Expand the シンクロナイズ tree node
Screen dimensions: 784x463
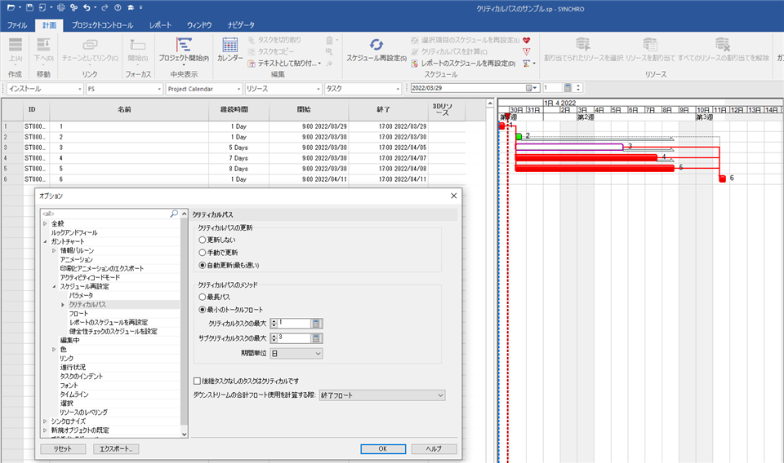tap(45, 421)
